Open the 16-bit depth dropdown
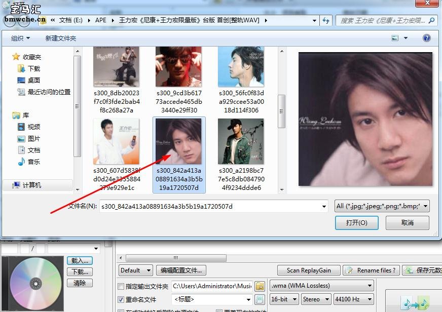Screen dimensions: 442x312 click(x=284, y=299)
